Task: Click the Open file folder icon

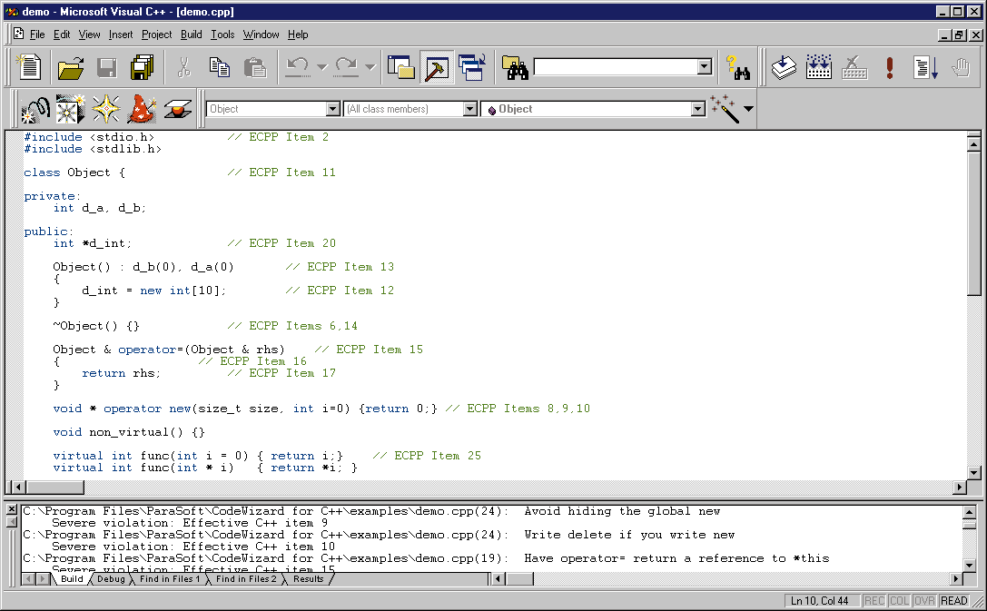Action: point(71,68)
